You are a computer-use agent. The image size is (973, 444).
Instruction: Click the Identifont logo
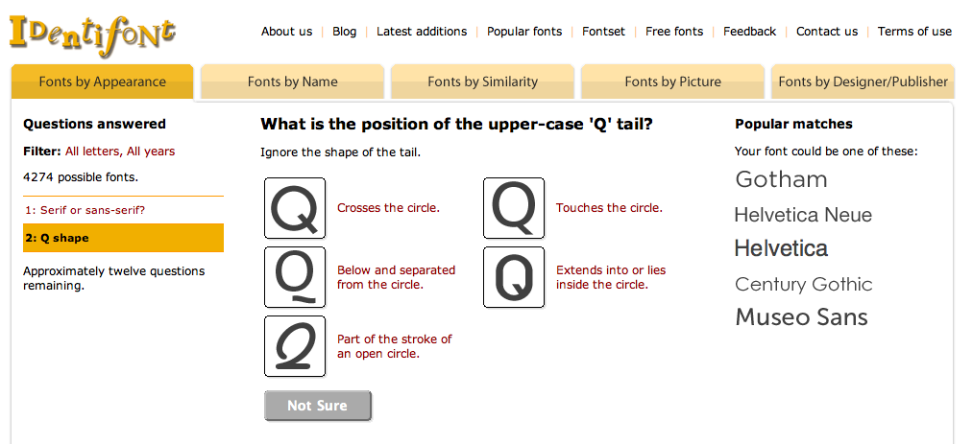pyautogui.click(x=92, y=31)
